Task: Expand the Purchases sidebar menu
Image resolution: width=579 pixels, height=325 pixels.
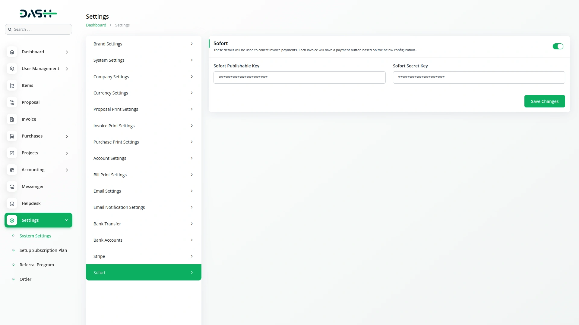Action: click(x=67, y=136)
